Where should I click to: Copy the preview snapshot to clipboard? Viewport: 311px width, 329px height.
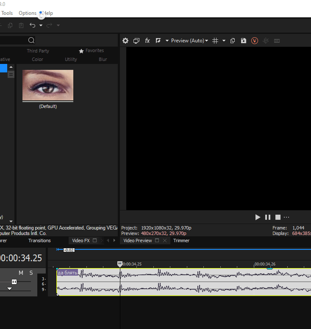[x=233, y=41]
